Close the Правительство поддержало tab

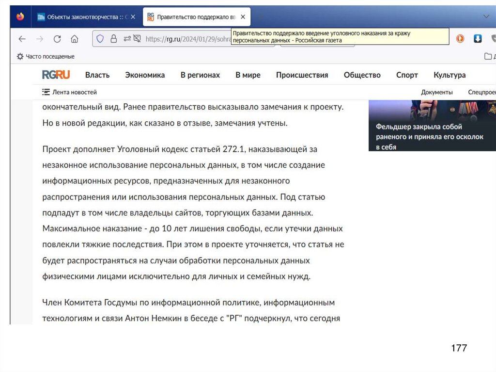tap(243, 17)
